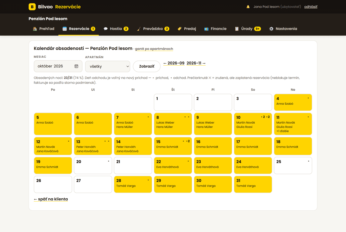
Task: Click Jana Kováčová on day 12
Action: pos(47,151)
